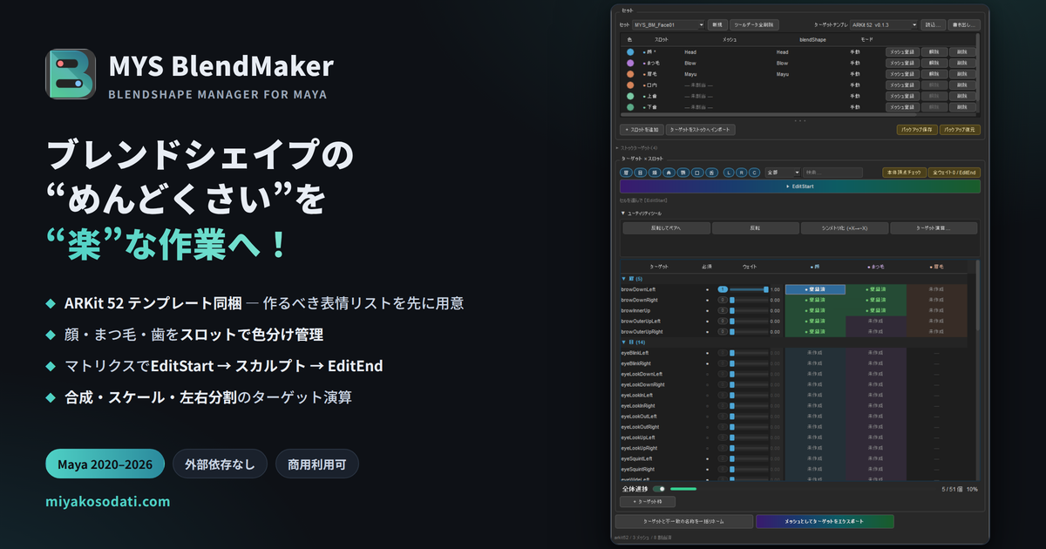Toggle the weight pill for browDownLeft
1046x549 pixels.
coord(723,289)
